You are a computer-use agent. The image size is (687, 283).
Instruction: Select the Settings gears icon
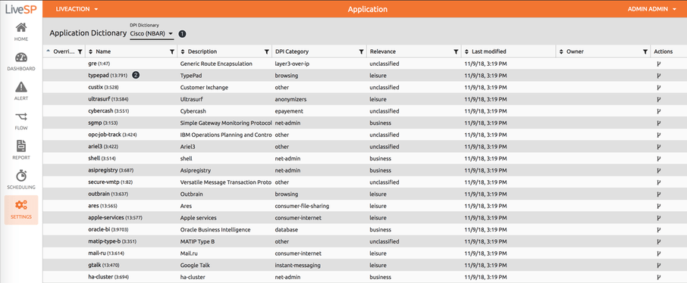(x=21, y=205)
